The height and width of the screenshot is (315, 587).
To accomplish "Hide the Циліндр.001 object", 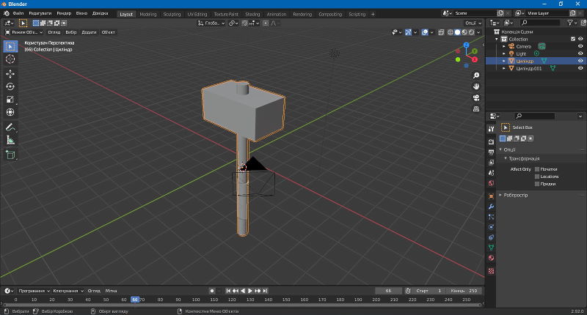I will tap(580, 68).
